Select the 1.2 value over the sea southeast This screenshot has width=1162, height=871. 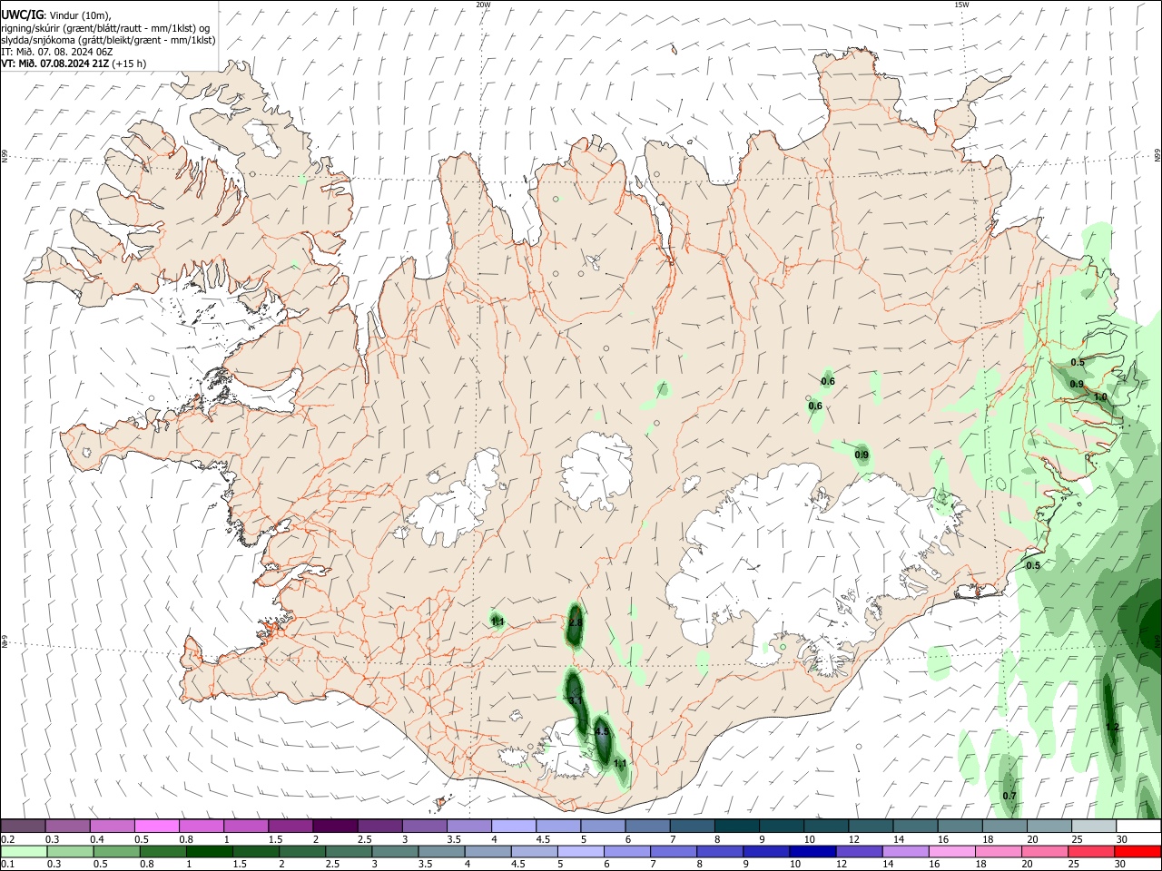(x=1112, y=728)
